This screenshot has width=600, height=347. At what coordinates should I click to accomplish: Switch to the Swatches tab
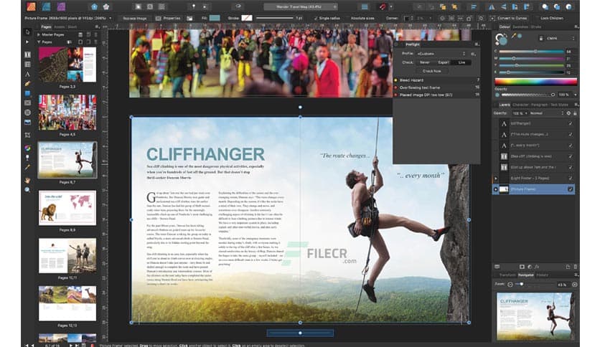tap(520, 27)
